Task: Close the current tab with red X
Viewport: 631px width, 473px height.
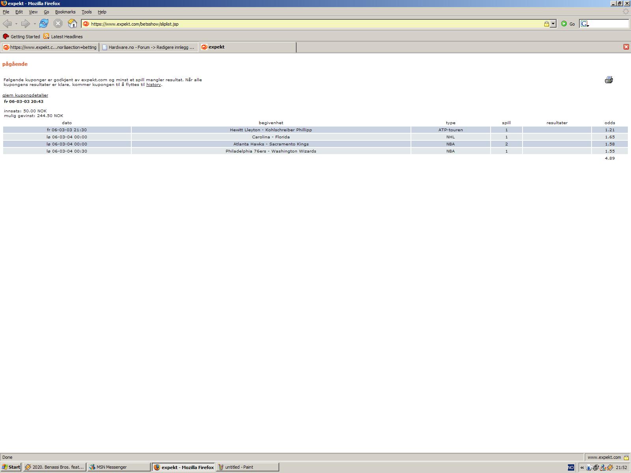Action: pos(626,47)
